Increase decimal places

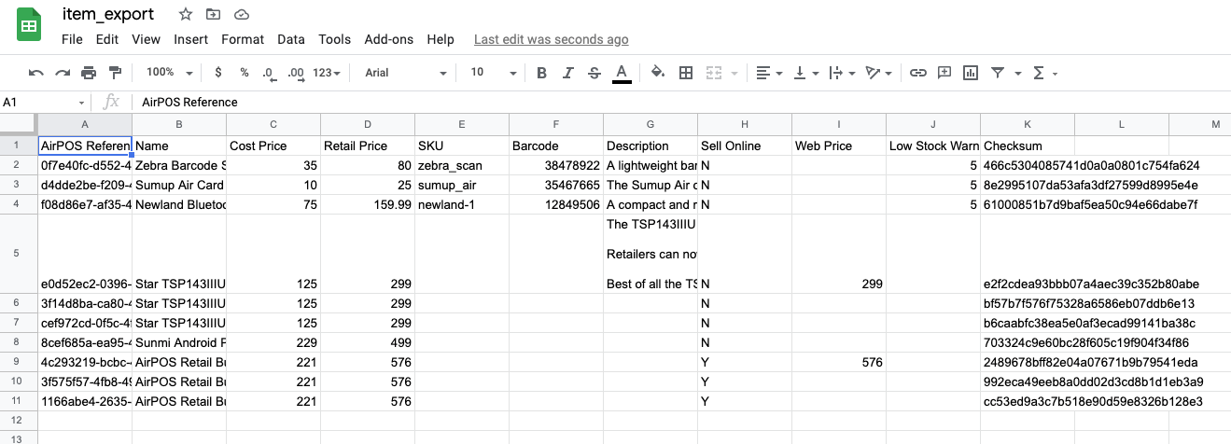296,73
